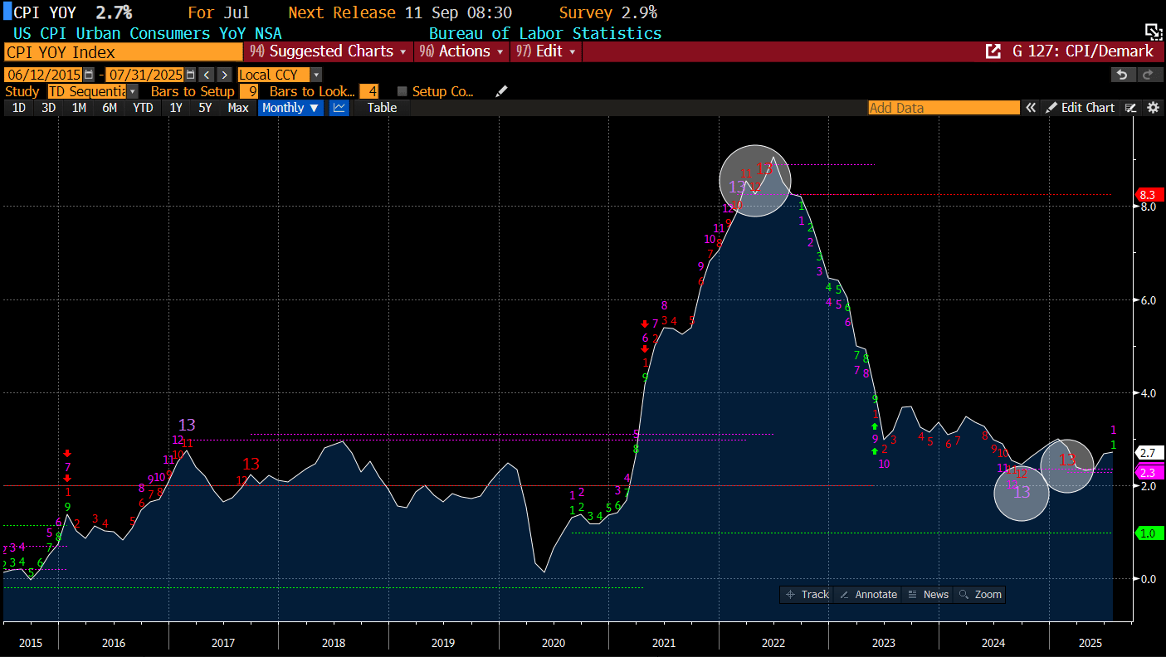The width and height of the screenshot is (1166, 657).
Task: Click the annotation list icon beside Edit Chart
Action: 1130,108
